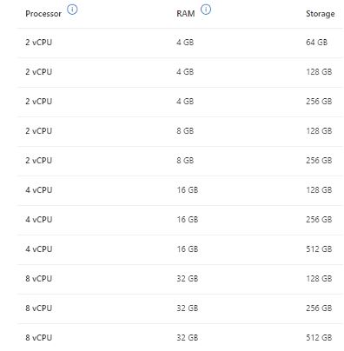The height and width of the screenshot is (351, 344).
Task: Select the 2 vCPU 4 GB 64 GB row
Action: pos(180,43)
